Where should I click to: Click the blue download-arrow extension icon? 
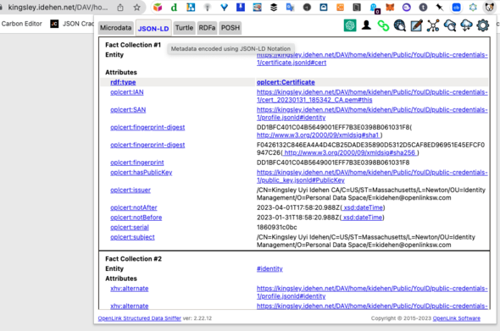(241, 7)
